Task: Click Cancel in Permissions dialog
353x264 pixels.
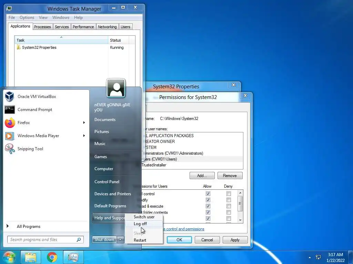Action: [207, 240]
